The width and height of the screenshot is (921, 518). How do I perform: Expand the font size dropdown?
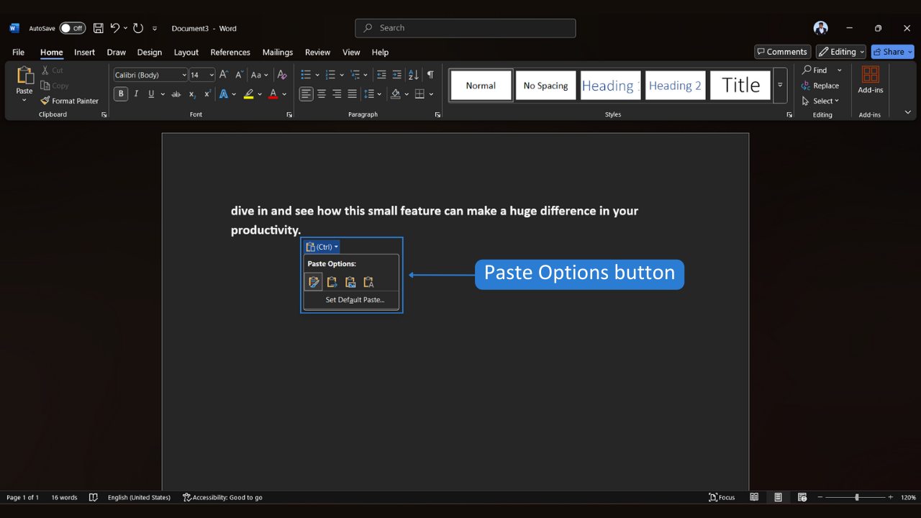(x=211, y=74)
